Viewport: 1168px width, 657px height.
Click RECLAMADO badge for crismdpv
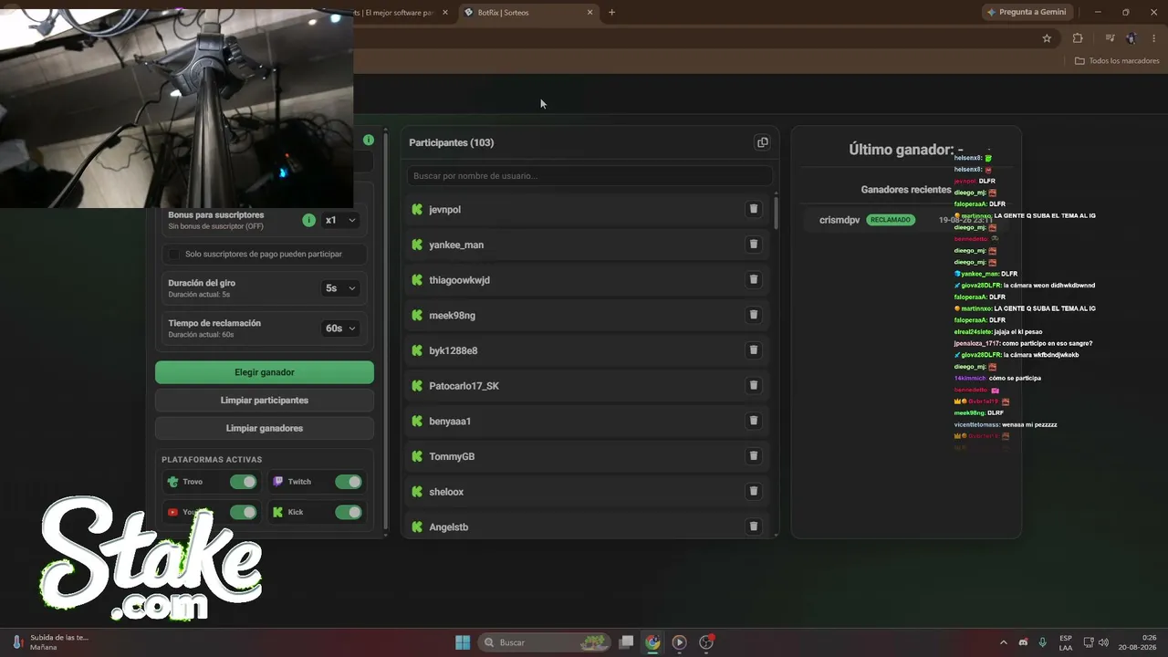click(x=891, y=220)
